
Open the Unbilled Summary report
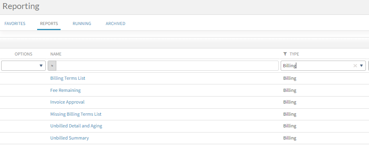[x=70, y=138]
